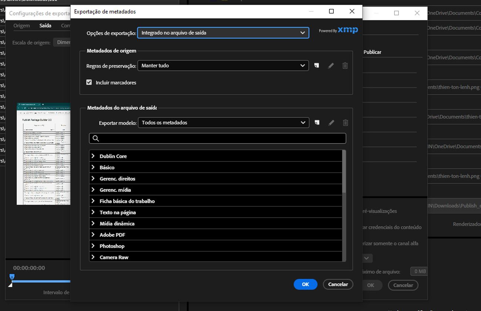Edit the Todos os metadados template
Screen dimensions: 481x311
point(331,123)
